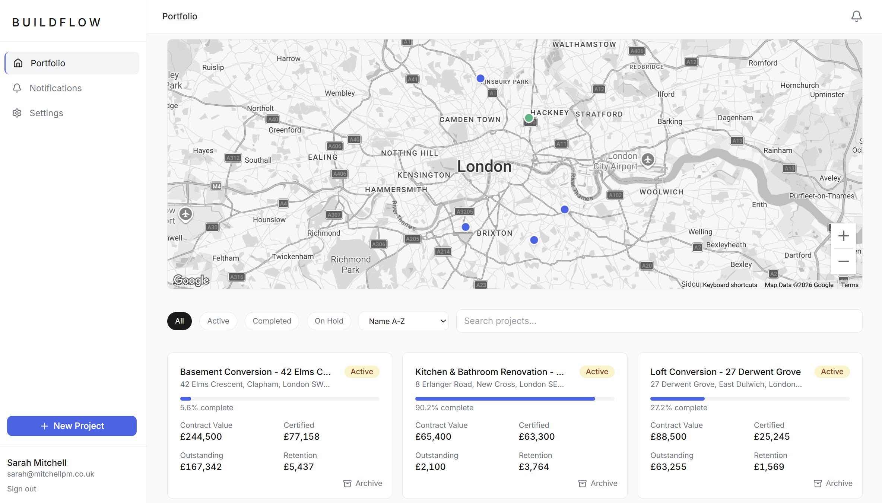Viewport: 882px width, 503px height.
Task: Click contract value £244,500
Action: click(201, 437)
